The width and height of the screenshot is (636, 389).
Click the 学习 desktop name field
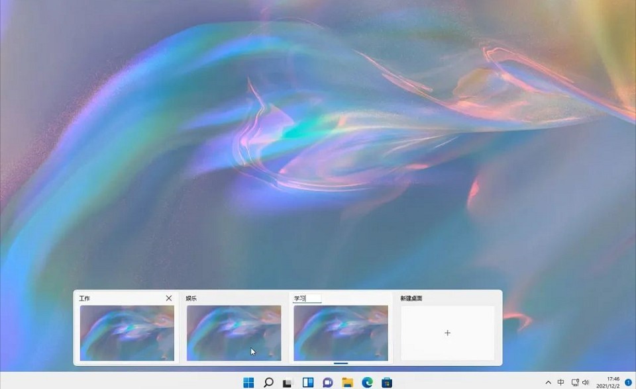[307, 298]
